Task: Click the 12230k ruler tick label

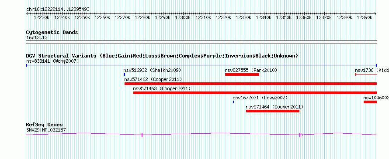Action: click(x=42, y=17)
